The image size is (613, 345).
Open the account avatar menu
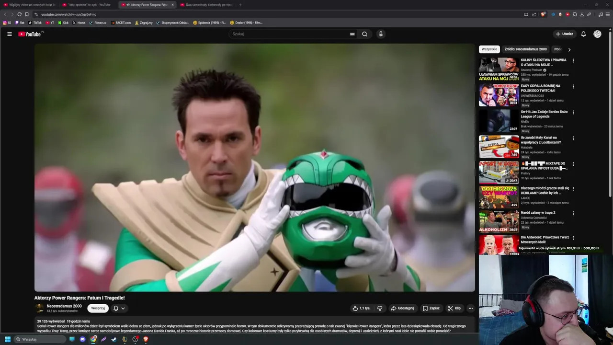pos(597,34)
